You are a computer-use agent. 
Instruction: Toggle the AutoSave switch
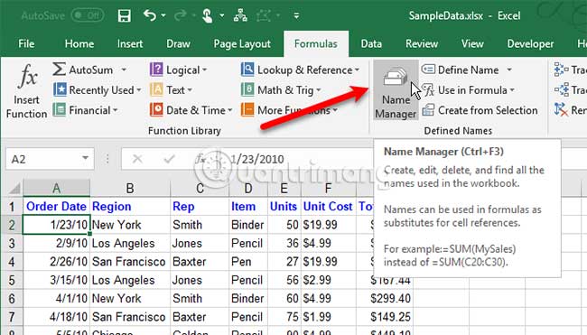(x=88, y=15)
